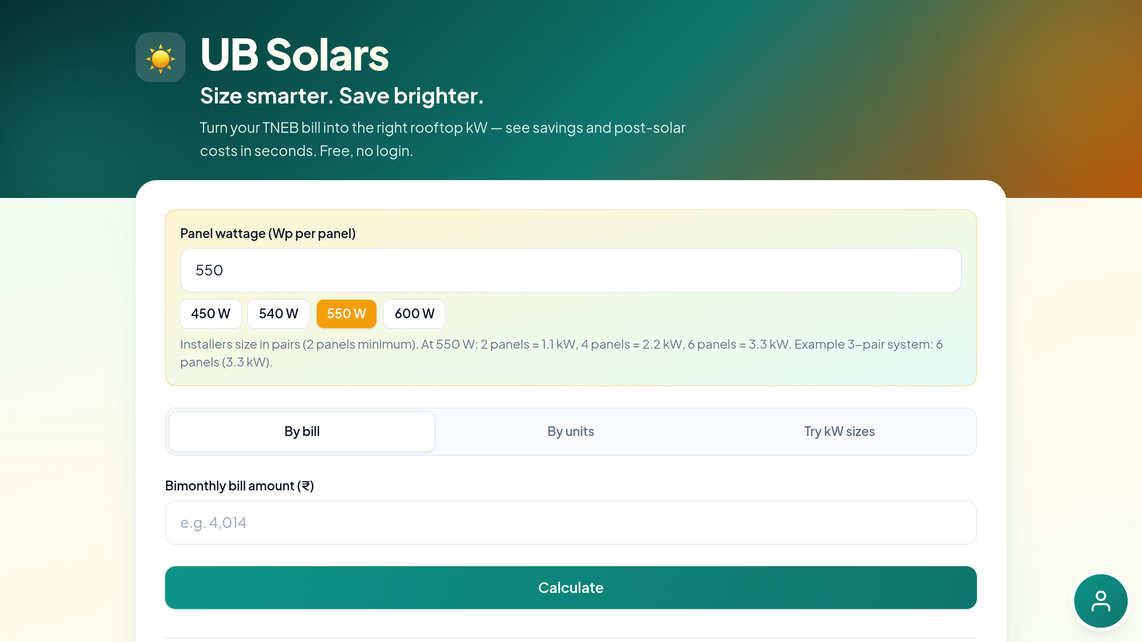Open the Try kW sizes tab
1142x642 pixels.
[839, 431]
